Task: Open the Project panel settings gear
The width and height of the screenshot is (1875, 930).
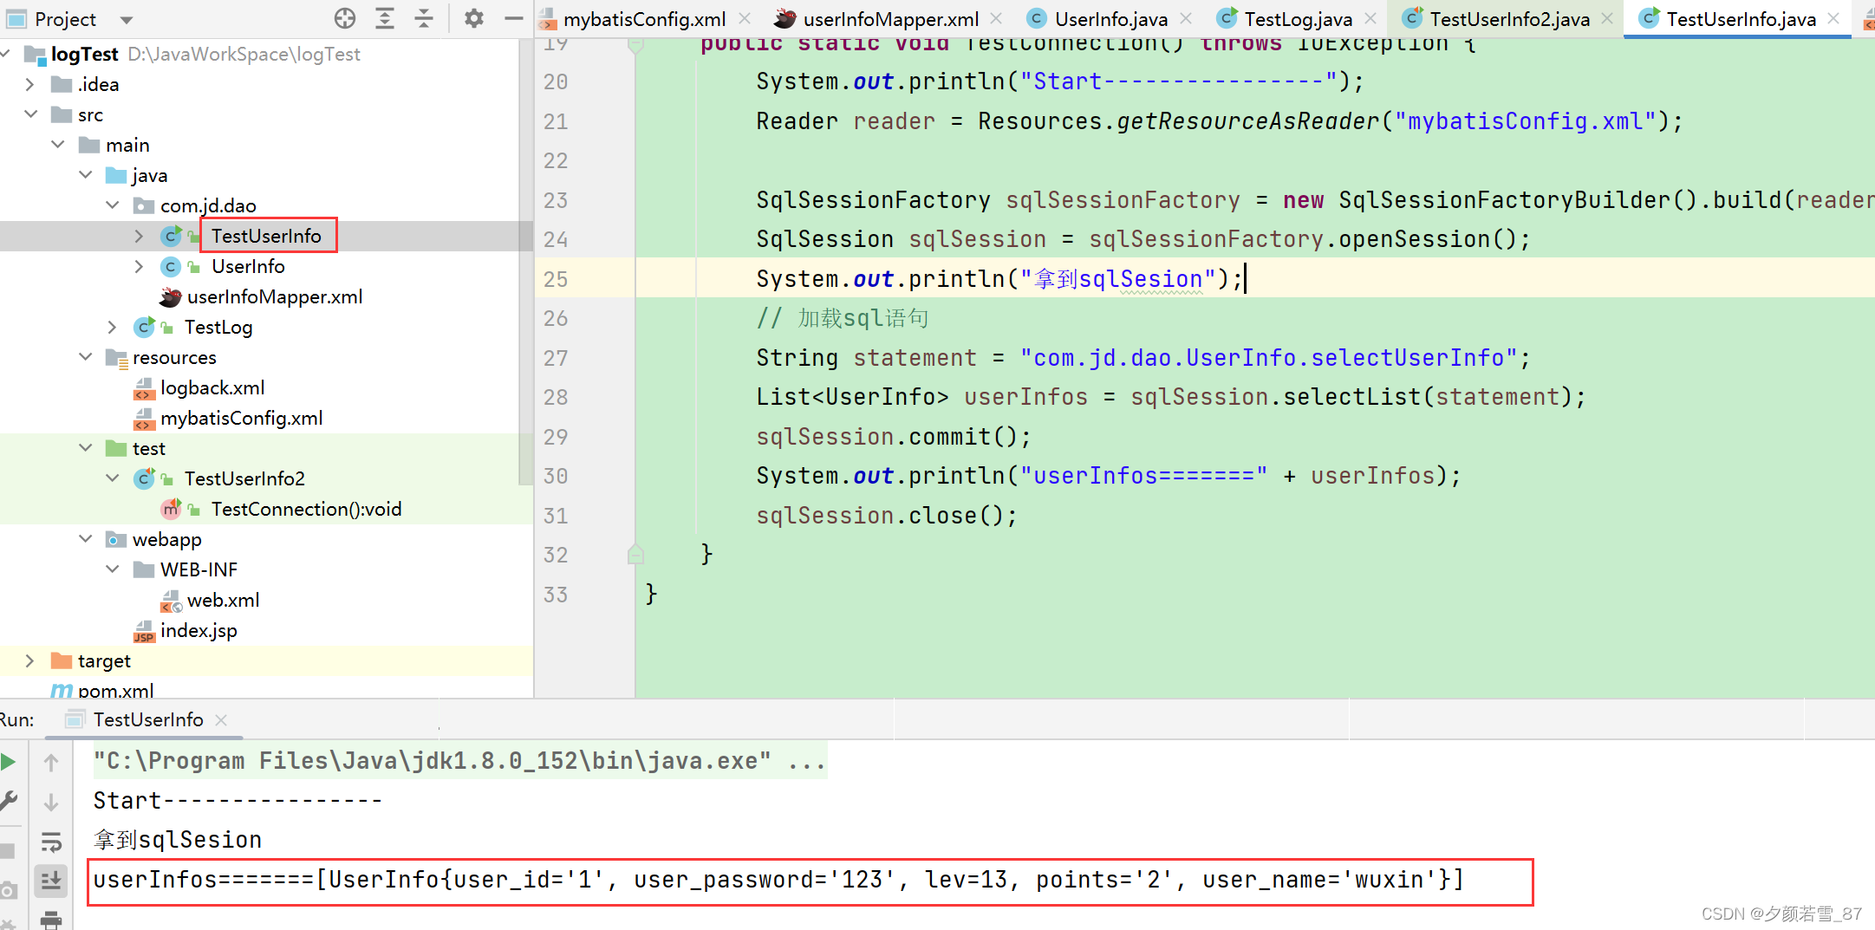Action: [473, 18]
